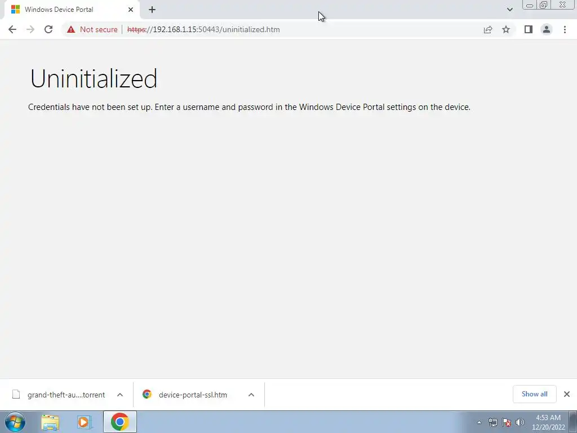Click Show all downloads
Screen dimensions: 577x433
click(x=534, y=394)
